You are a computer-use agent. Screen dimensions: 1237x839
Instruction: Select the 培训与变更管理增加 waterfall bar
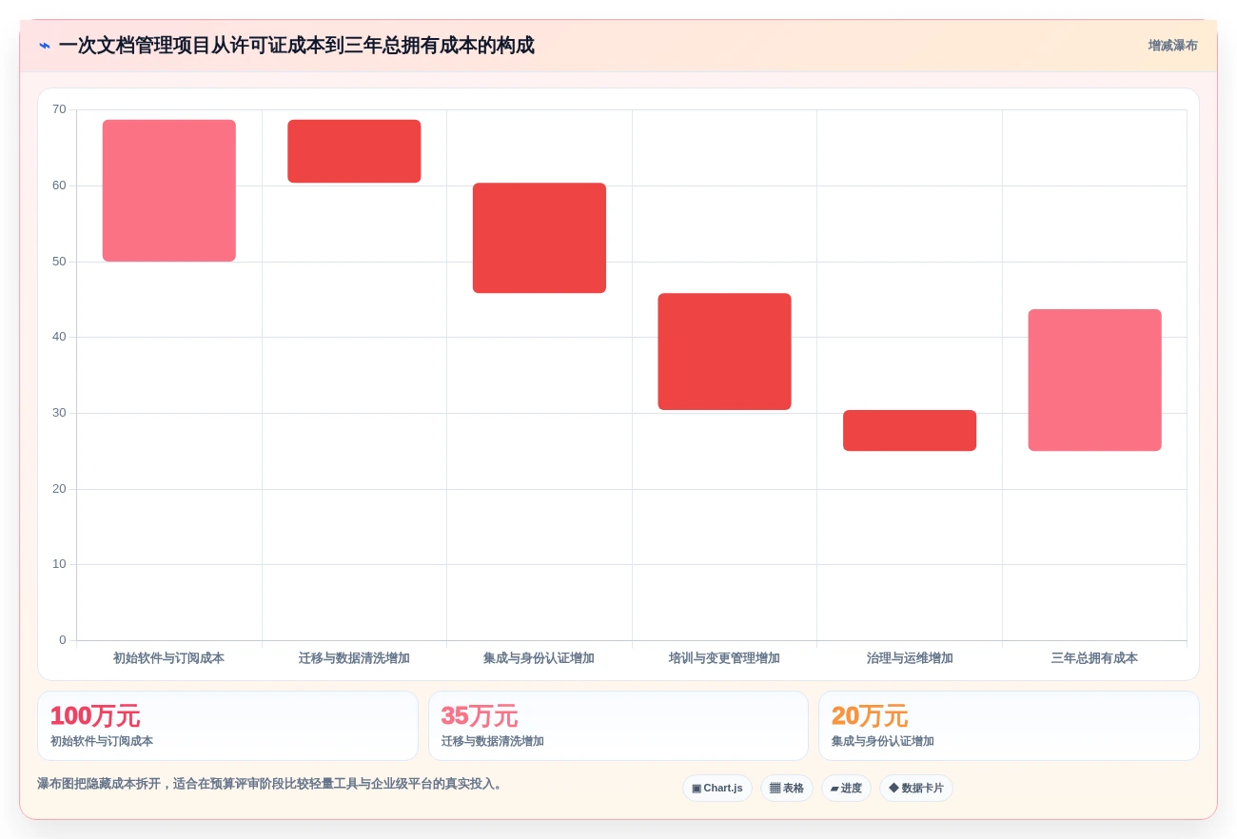724,352
